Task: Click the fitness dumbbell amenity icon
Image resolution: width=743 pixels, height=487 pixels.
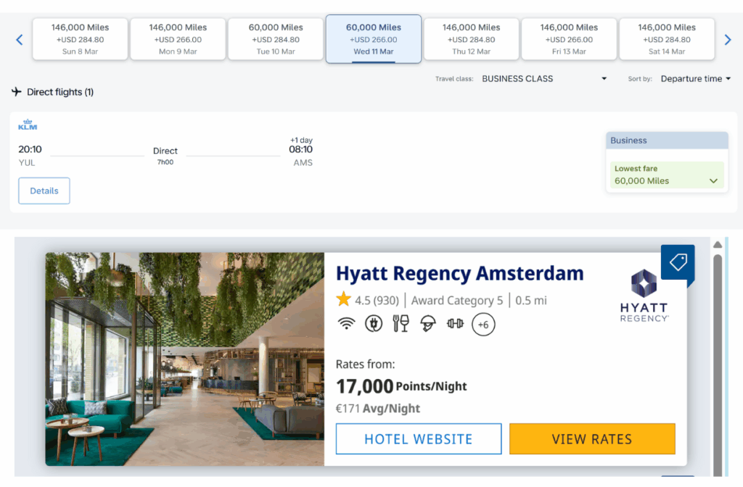Action: (x=456, y=324)
